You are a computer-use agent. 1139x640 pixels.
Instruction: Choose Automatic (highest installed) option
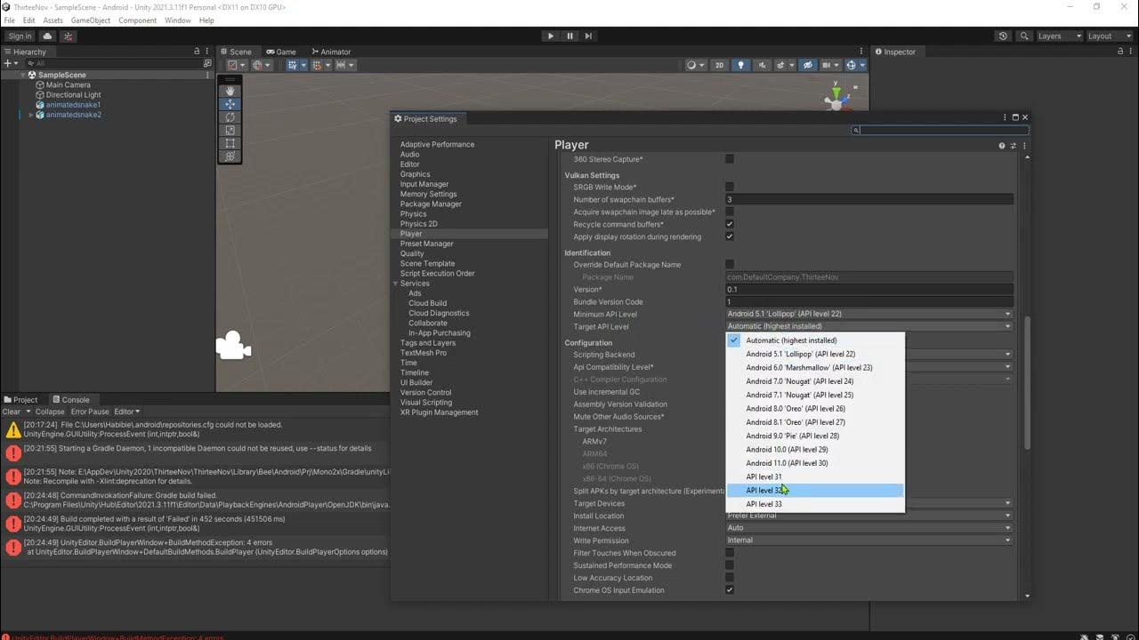[815, 340]
